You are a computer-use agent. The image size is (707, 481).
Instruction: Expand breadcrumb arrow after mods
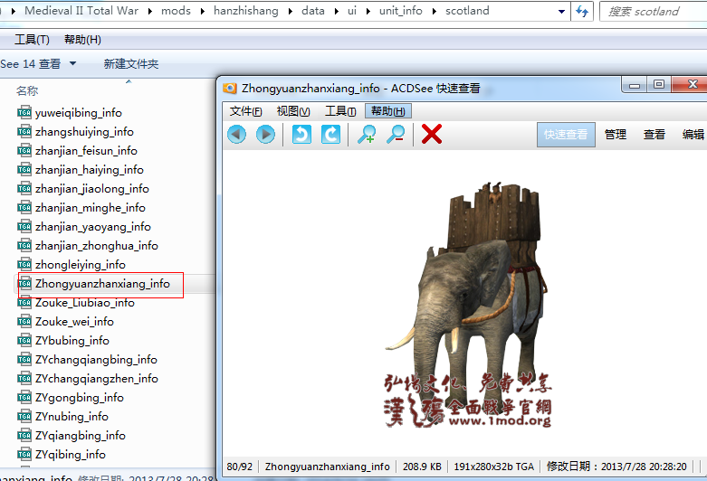[x=203, y=11]
